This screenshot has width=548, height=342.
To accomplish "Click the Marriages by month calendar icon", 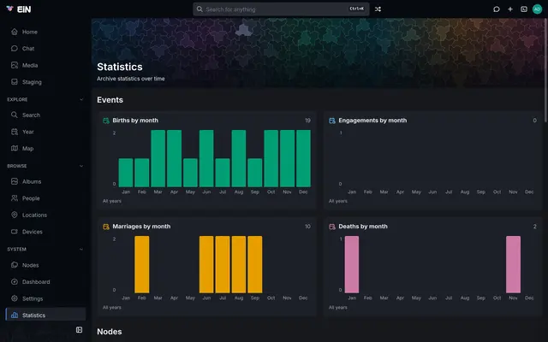I will pos(106,227).
